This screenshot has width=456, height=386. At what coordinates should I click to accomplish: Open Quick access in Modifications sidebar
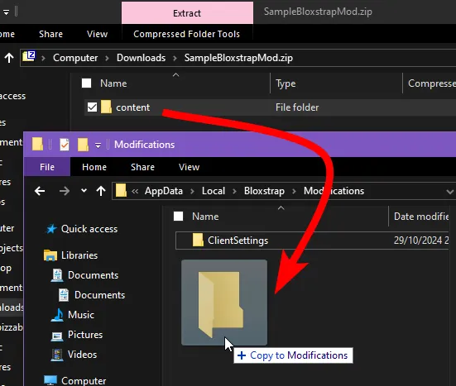tap(89, 229)
